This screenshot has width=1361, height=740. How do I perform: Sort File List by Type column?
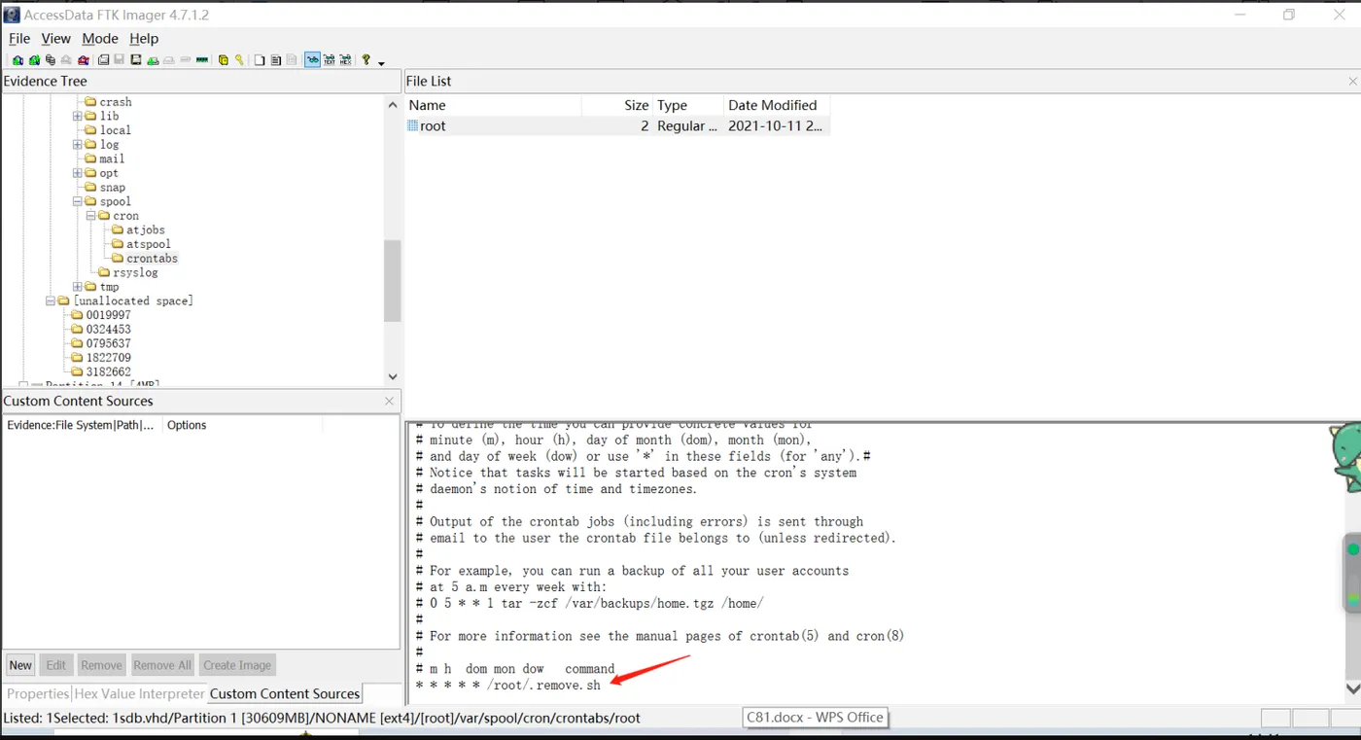pos(688,105)
